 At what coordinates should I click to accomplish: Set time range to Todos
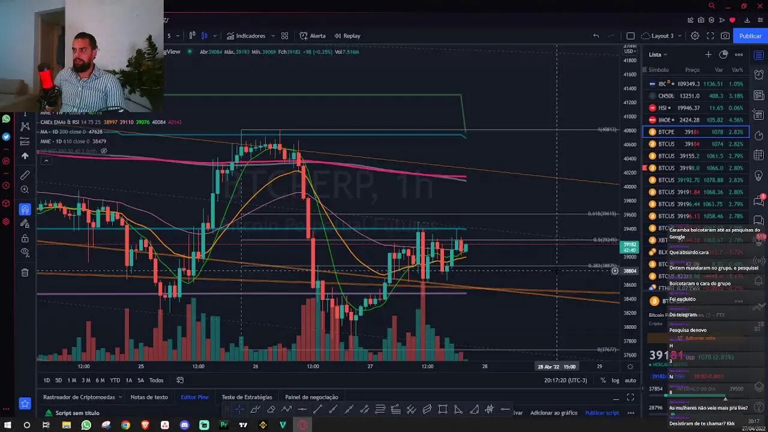[156, 380]
